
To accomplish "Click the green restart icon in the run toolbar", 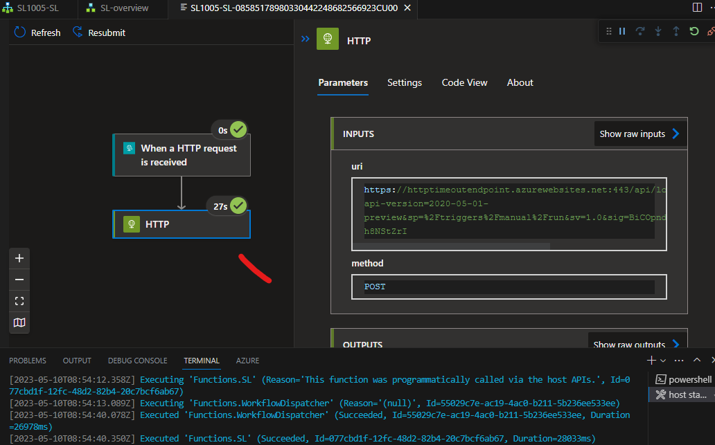I will pyautogui.click(x=693, y=31).
